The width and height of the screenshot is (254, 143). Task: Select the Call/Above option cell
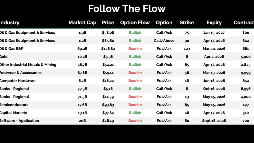point(164,41)
